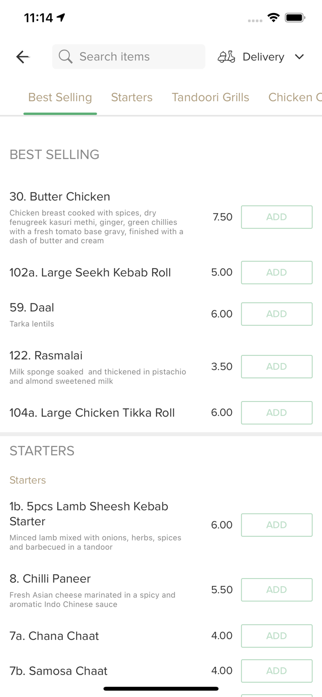
Task: Open the Delivery options dropdown
Action: pyautogui.click(x=263, y=57)
